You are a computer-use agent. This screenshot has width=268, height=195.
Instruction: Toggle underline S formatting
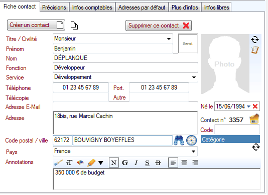pyautogui.click(x=147, y=163)
